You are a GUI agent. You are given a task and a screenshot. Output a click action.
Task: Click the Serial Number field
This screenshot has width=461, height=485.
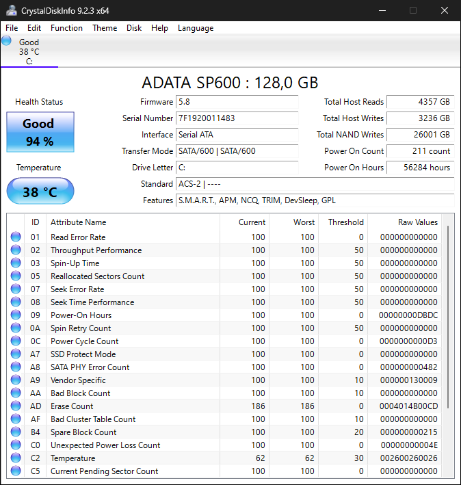[x=237, y=118]
